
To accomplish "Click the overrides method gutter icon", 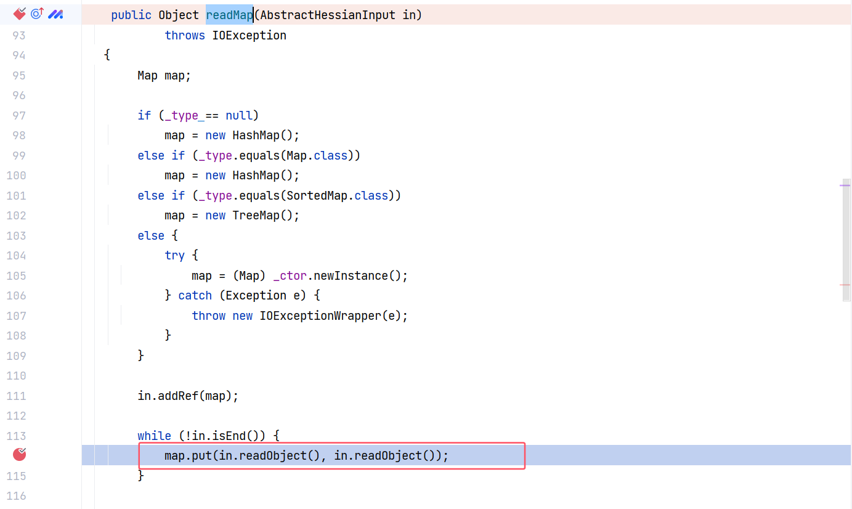I will pyautogui.click(x=37, y=14).
